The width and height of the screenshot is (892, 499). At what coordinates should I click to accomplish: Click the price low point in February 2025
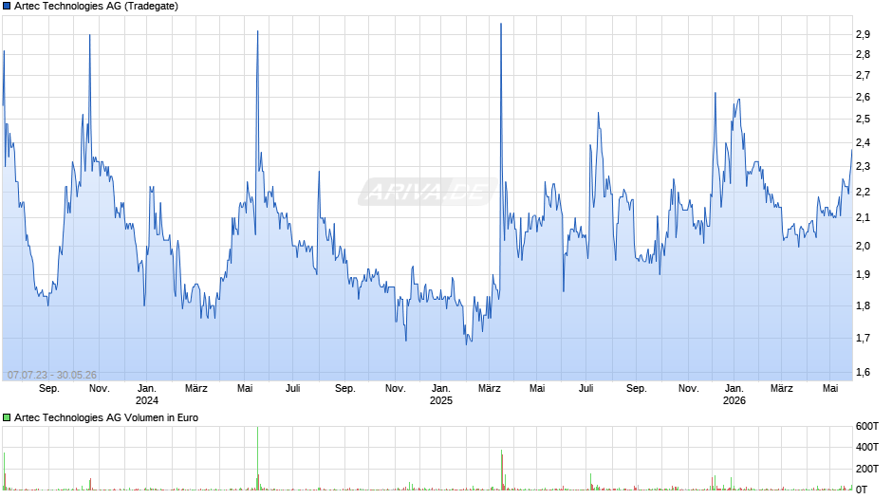click(467, 343)
